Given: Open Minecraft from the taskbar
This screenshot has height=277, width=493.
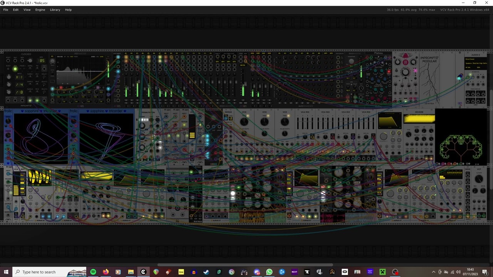Looking at the screenshot, I should [382, 272].
